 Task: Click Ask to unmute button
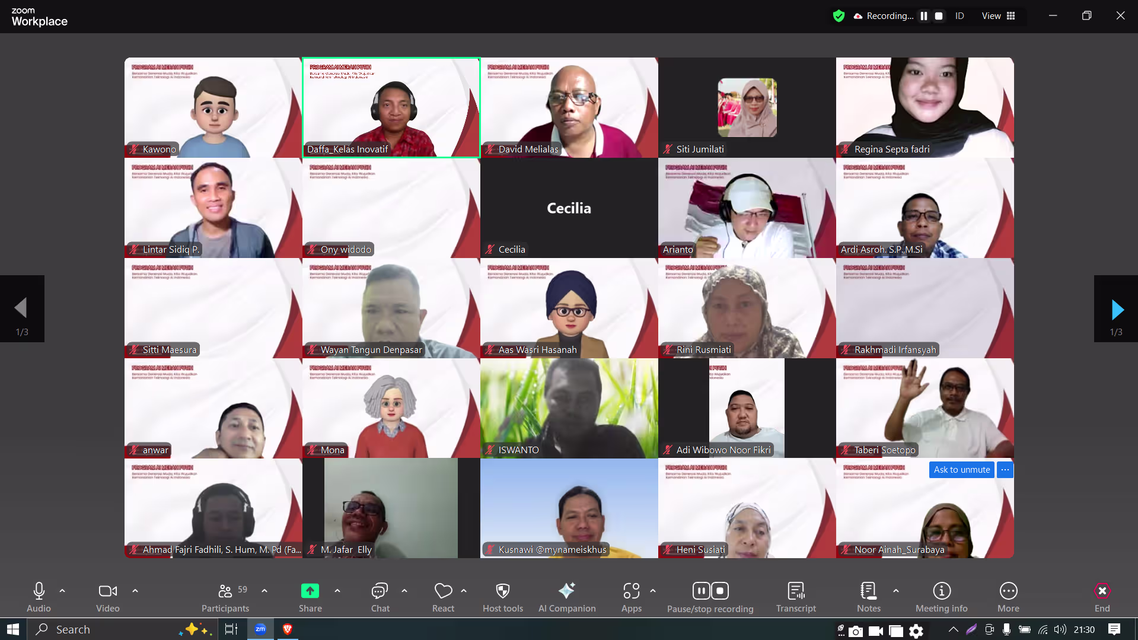tap(961, 470)
